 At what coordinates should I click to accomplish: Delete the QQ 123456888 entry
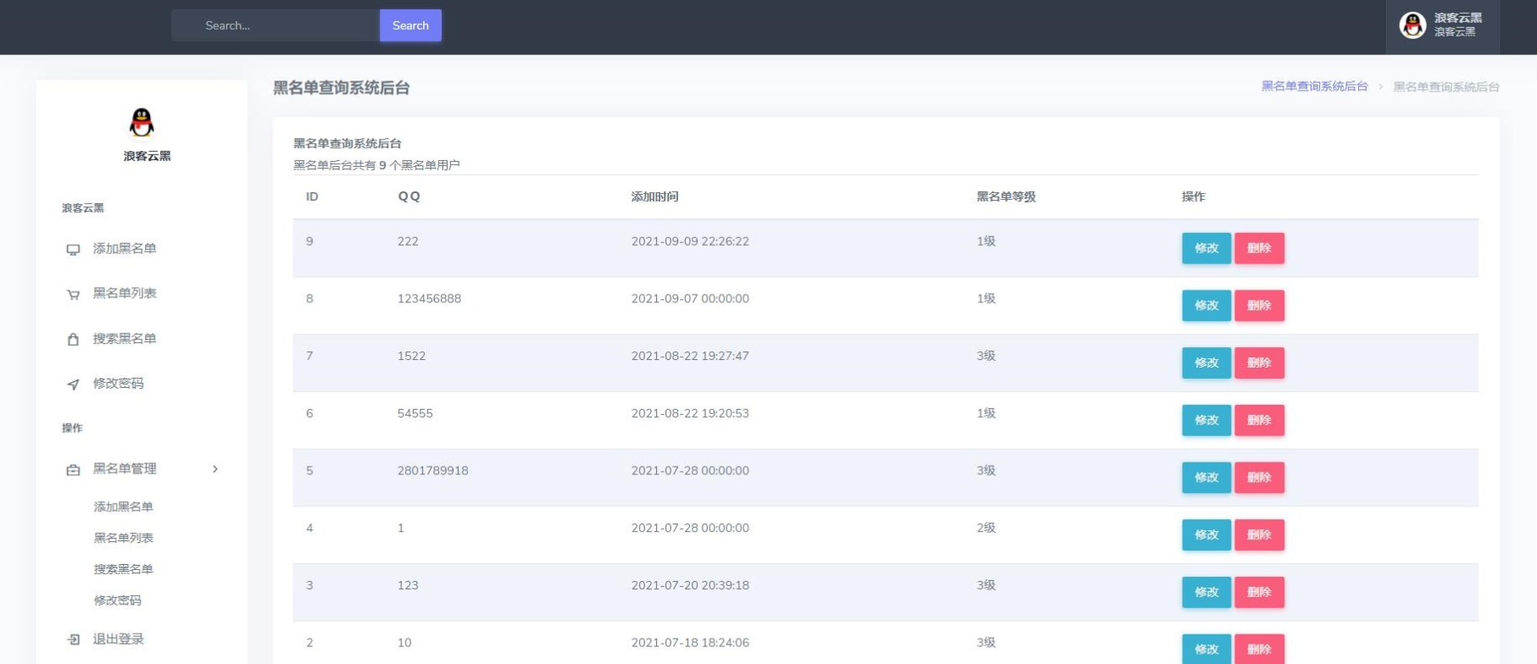pyautogui.click(x=1259, y=306)
